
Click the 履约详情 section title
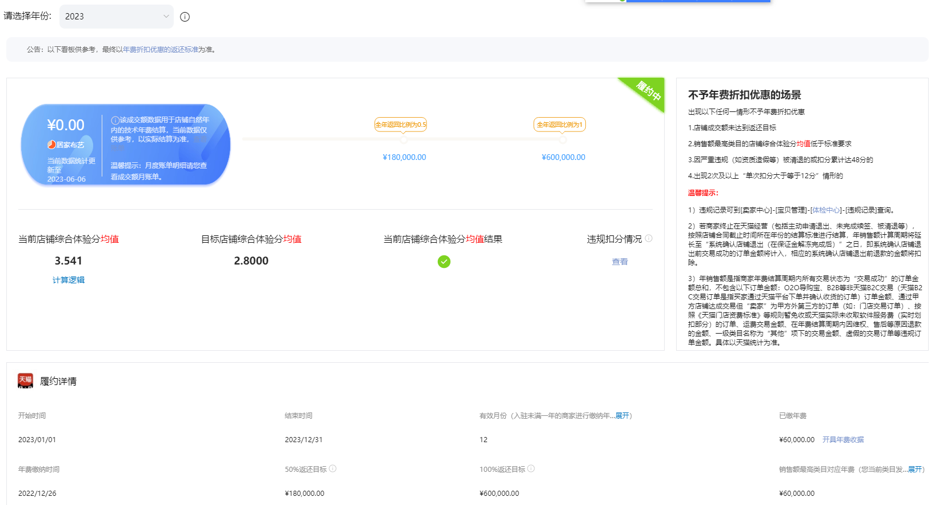(x=58, y=382)
